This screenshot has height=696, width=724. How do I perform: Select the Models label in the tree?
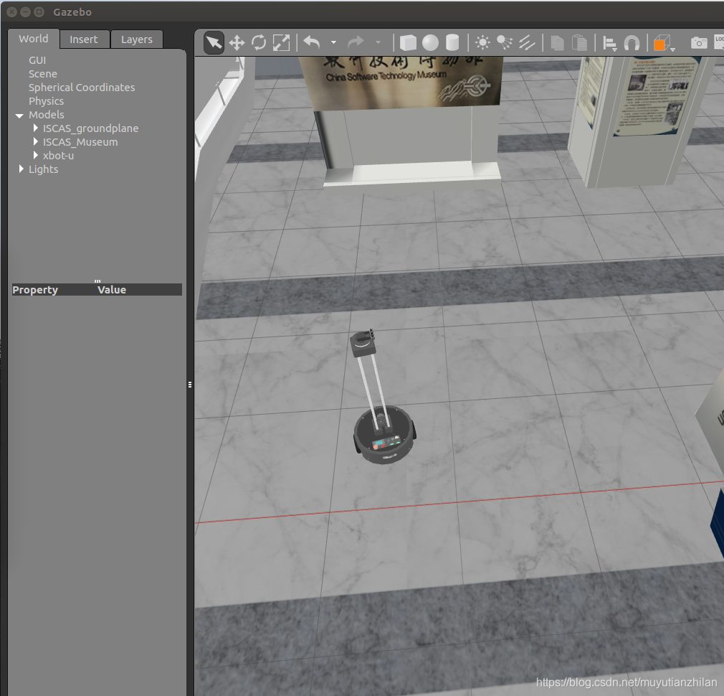(46, 115)
